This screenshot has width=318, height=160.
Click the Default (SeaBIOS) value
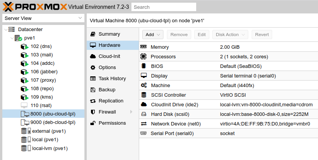click(241, 66)
